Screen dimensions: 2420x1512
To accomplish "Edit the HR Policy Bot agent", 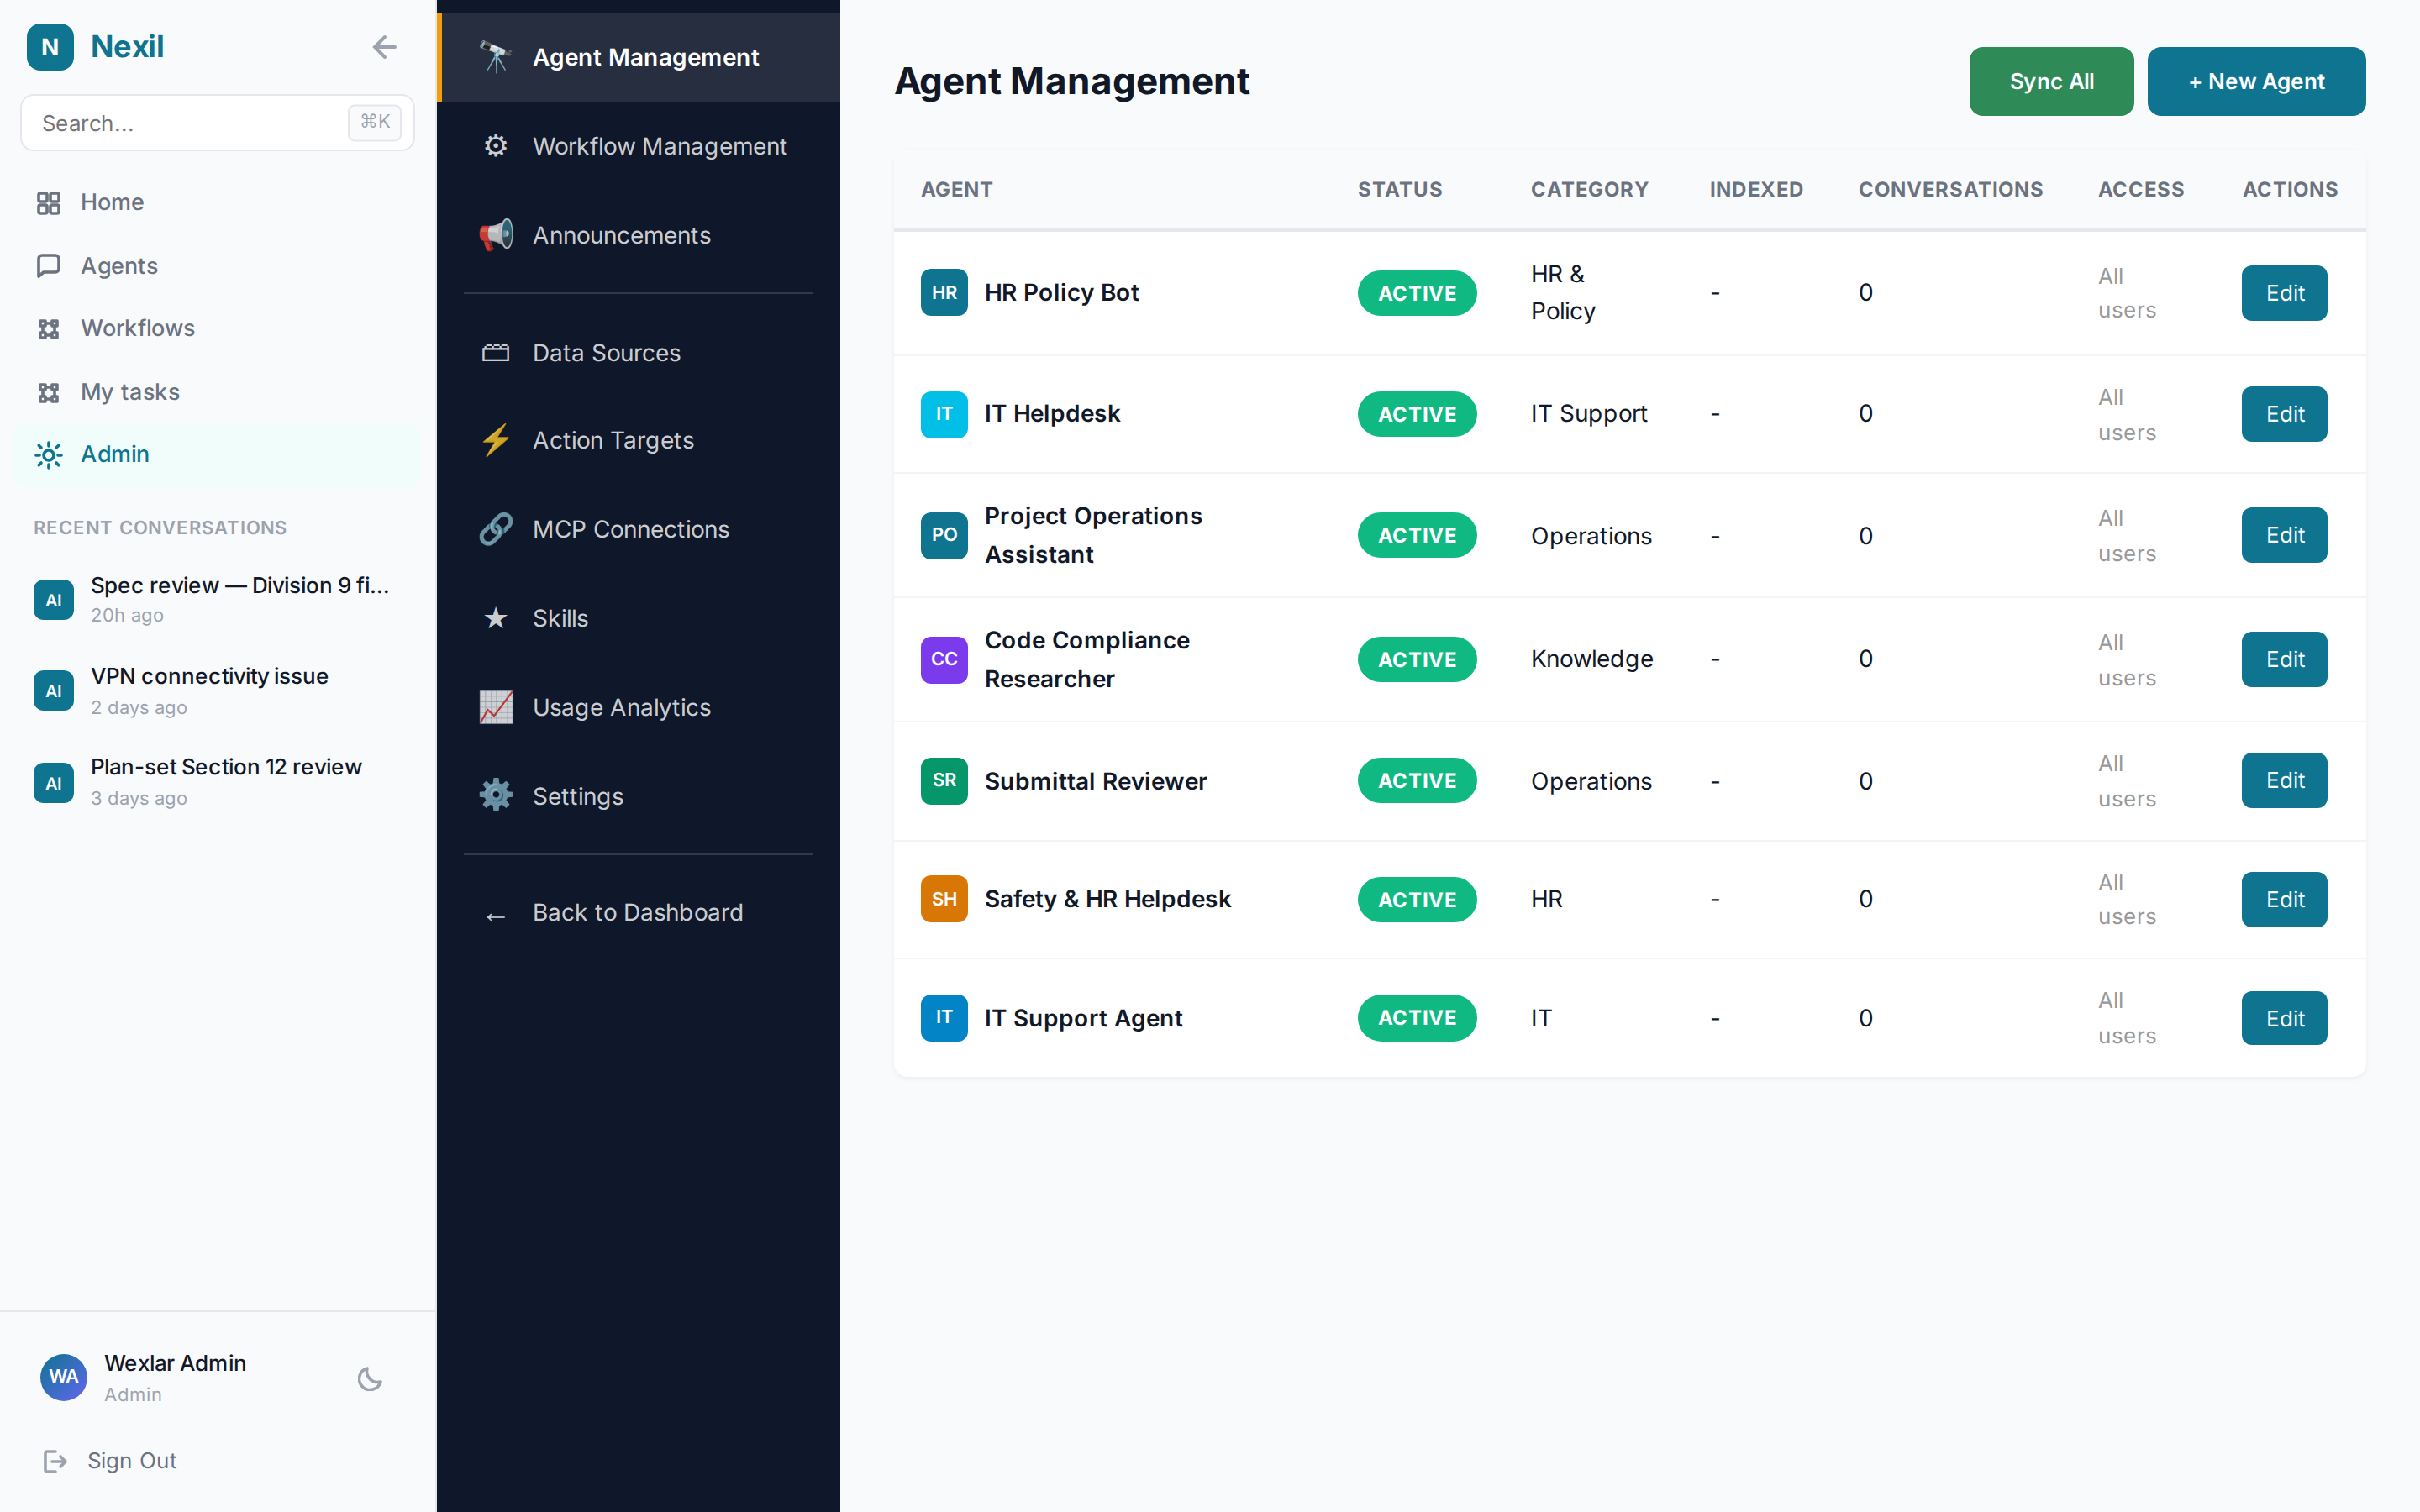I will [2284, 293].
